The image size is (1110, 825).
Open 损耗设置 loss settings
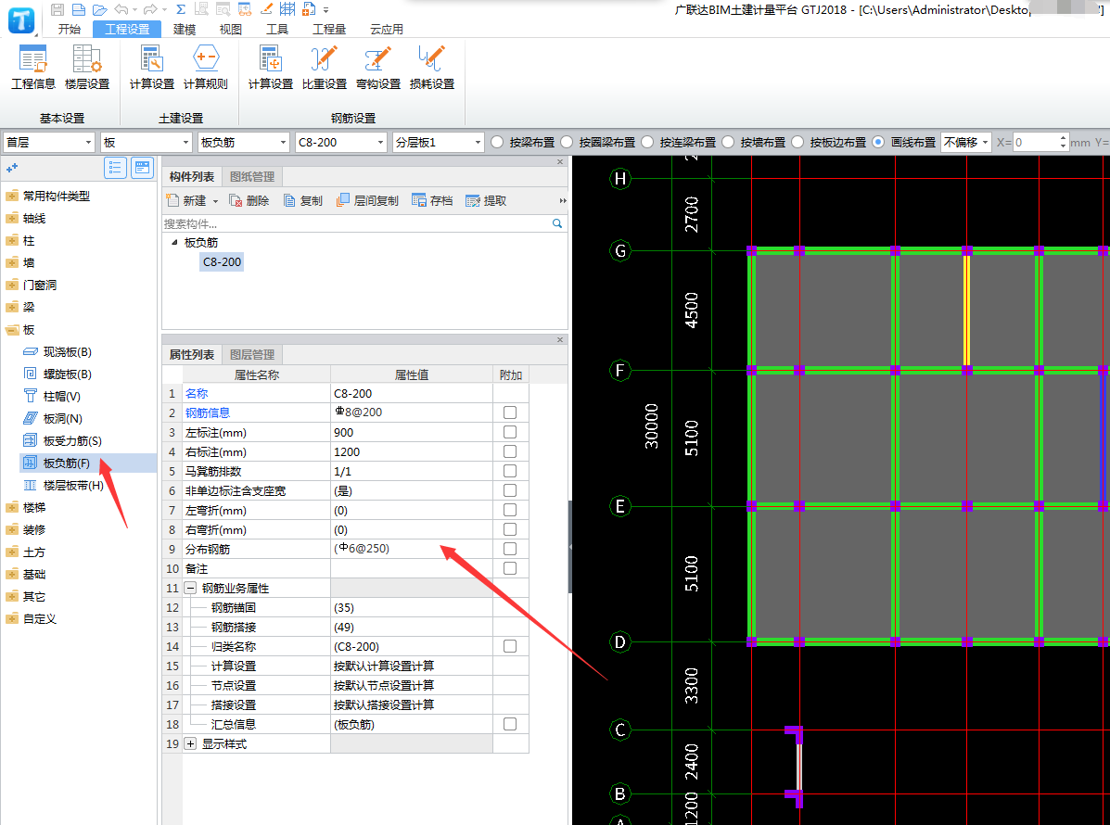[x=432, y=68]
